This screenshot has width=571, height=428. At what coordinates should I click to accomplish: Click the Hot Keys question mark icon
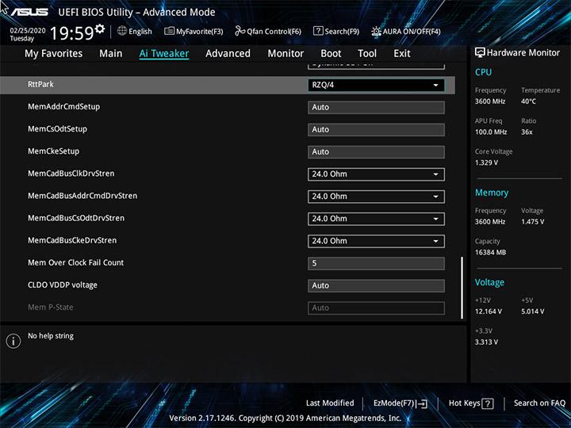click(x=488, y=403)
